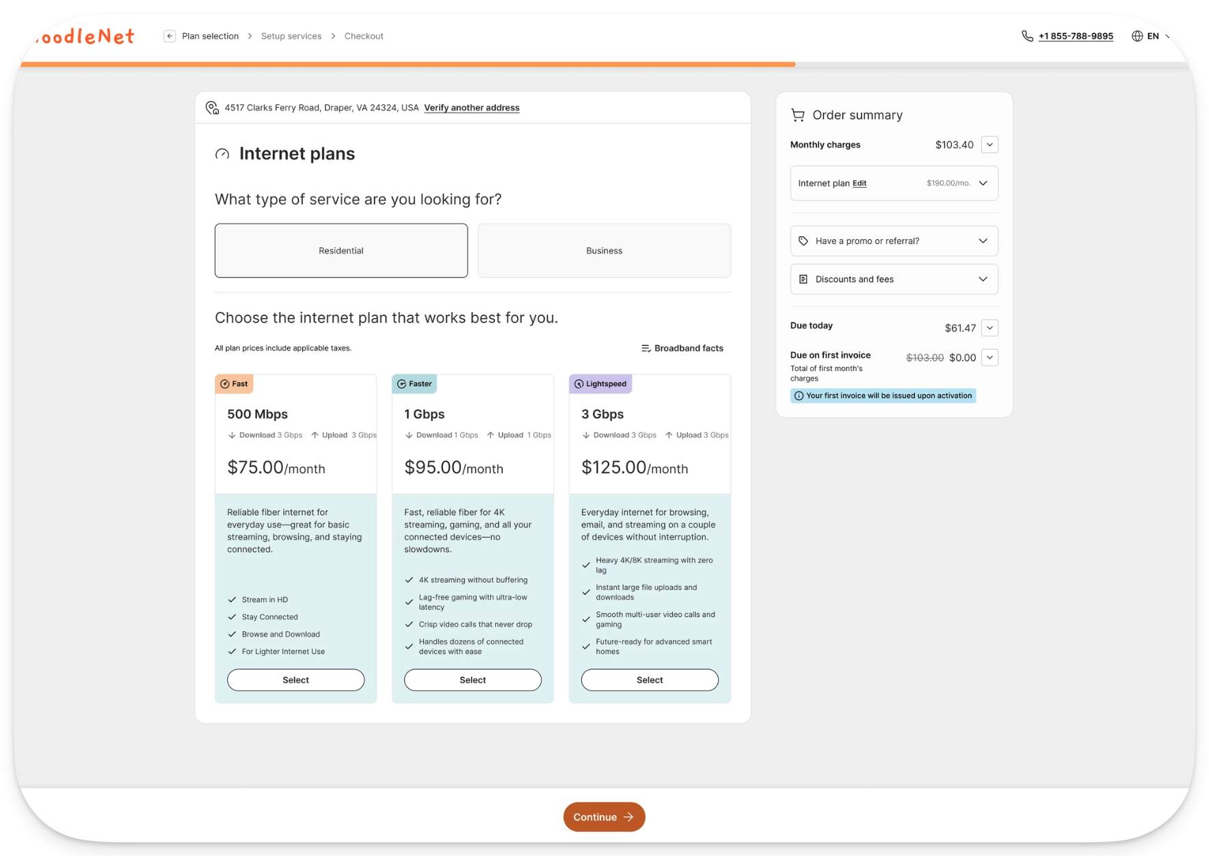The height and width of the screenshot is (856, 1209).
Task: Click the Stream in HD feature row
Action: coord(258,600)
